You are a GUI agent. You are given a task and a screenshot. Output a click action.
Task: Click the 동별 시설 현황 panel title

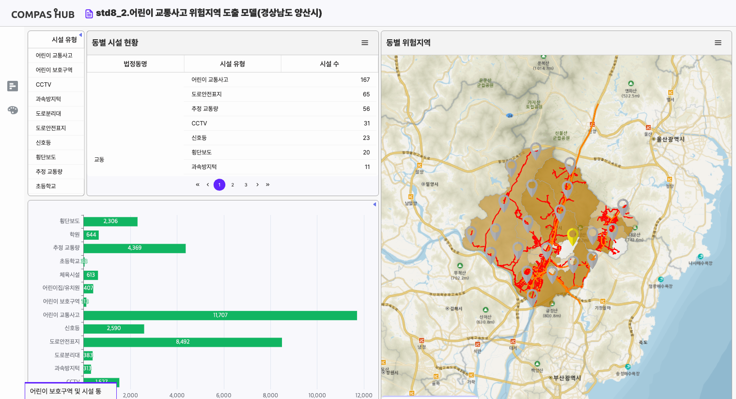pos(115,43)
